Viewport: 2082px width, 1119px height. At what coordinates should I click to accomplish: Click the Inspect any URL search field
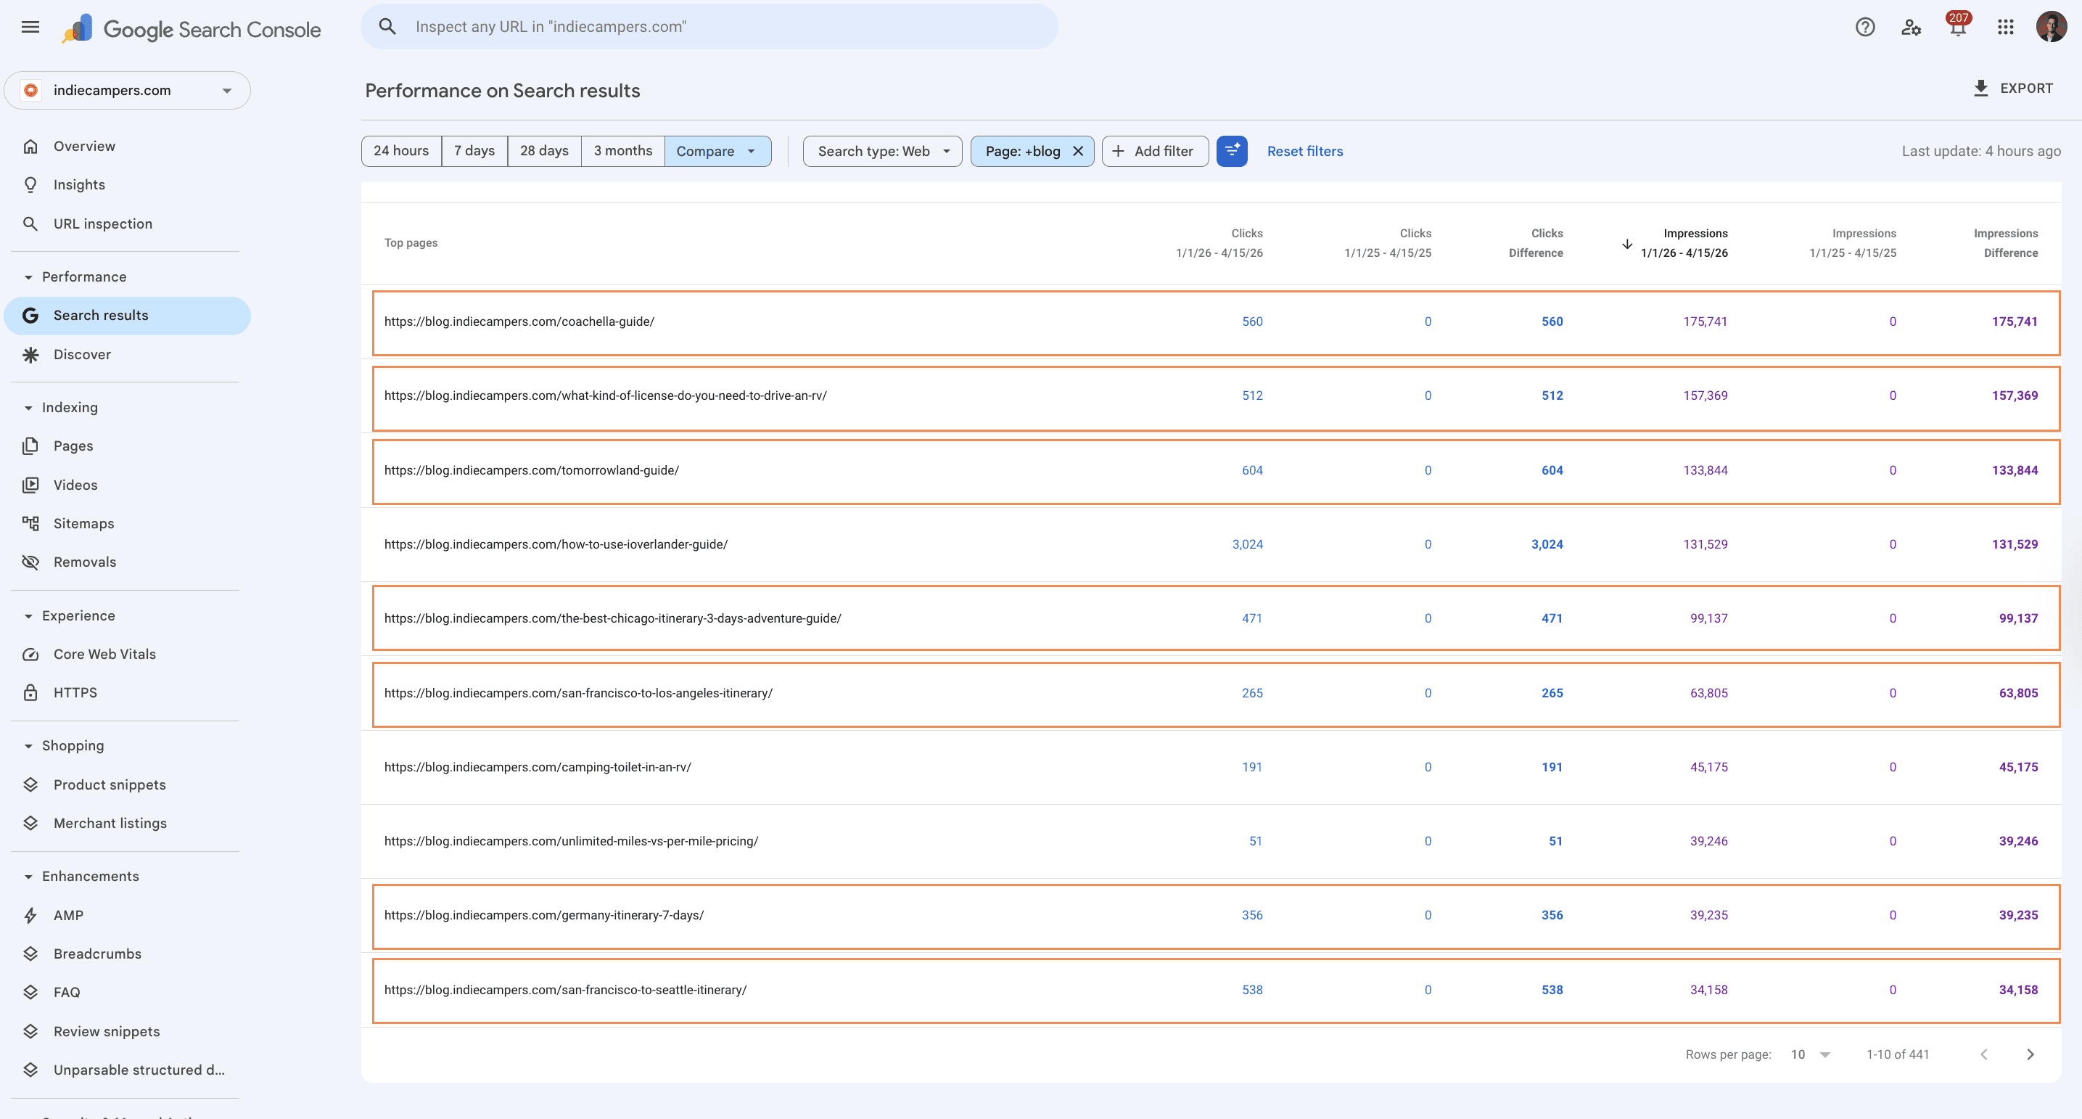pyautogui.click(x=709, y=27)
